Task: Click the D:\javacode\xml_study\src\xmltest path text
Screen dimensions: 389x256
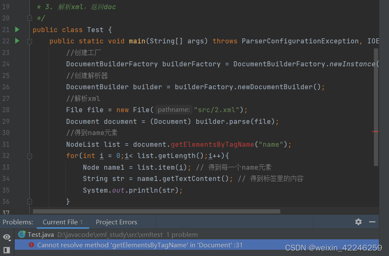Action: (x=110, y=234)
